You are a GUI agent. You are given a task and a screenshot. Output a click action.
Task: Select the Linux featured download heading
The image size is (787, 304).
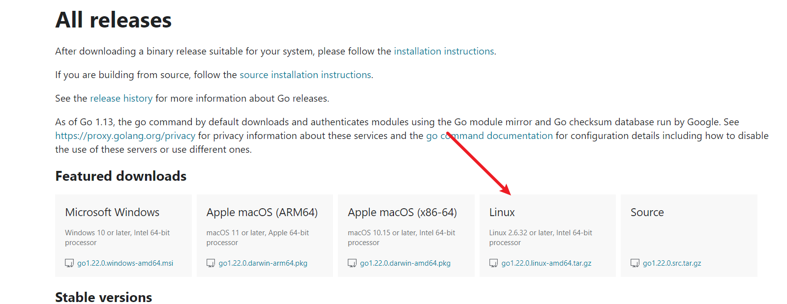[502, 212]
